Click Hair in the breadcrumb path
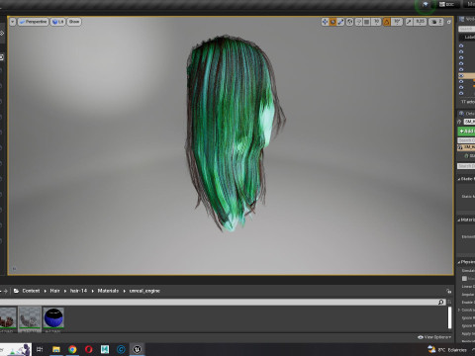Viewport: 475px width, 356px height. point(54,291)
